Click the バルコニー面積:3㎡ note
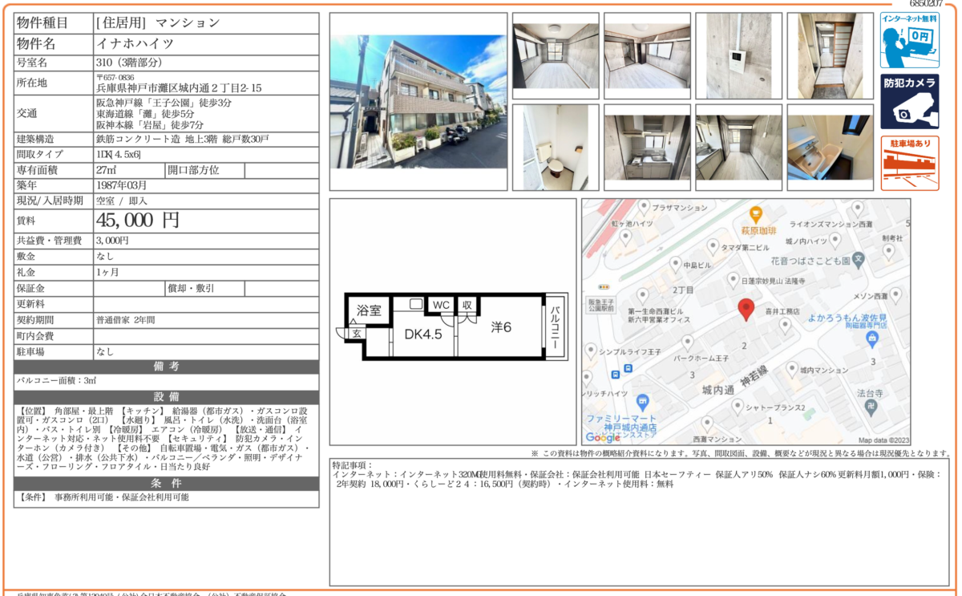The image size is (962, 596). click(x=55, y=380)
